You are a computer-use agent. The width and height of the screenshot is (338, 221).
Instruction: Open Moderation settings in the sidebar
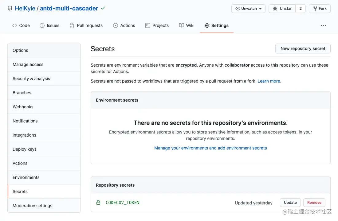pyautogui.click(x=44, y=205)
